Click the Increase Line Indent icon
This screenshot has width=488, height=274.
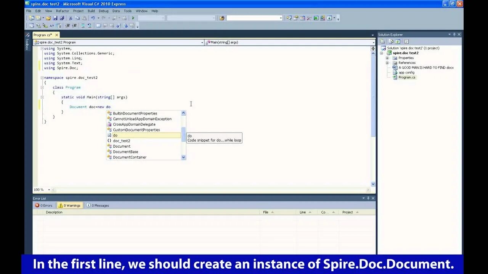click(74, 25)
